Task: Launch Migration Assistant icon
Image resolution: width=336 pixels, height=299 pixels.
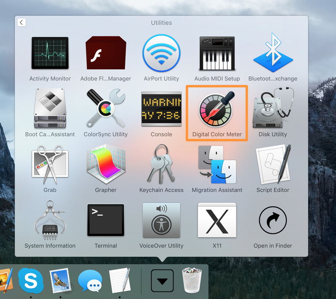Action: click(217, 165)
